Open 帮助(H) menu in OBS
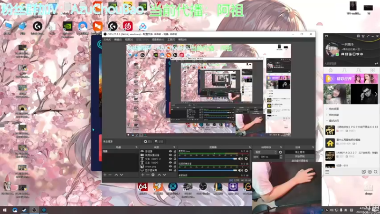 [182, 39]
